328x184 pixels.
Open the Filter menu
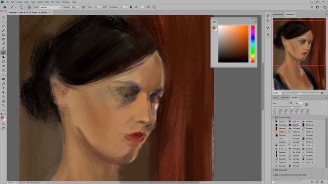pos(47,2)
